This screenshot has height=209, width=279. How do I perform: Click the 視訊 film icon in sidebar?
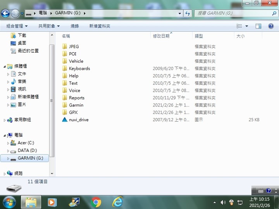click(13, 89)
